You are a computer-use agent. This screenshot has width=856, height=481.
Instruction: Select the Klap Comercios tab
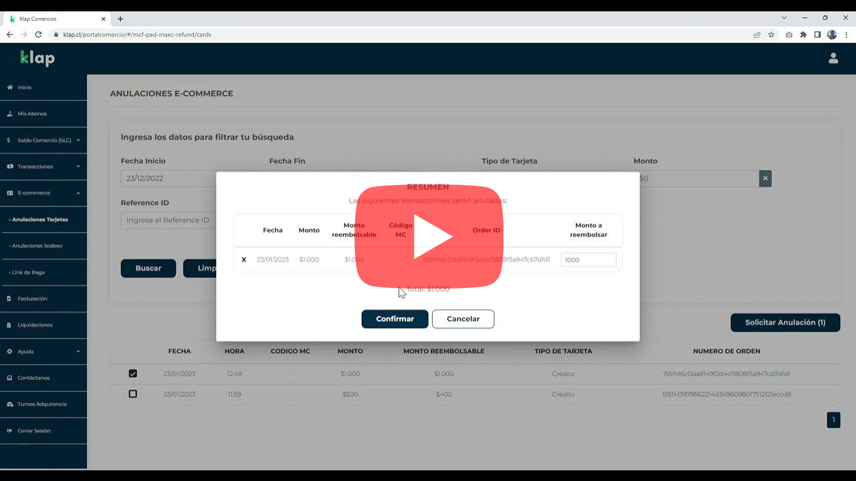point(56,19)
